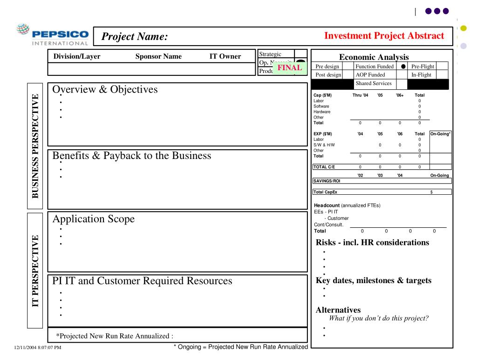Click the 'Total CapEx' row
The image size is (477, 357).
(x=382, y=192)
